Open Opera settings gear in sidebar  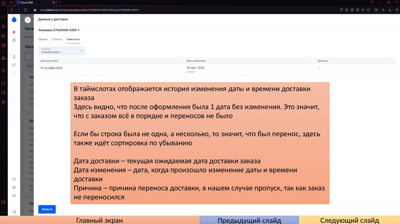3,102
